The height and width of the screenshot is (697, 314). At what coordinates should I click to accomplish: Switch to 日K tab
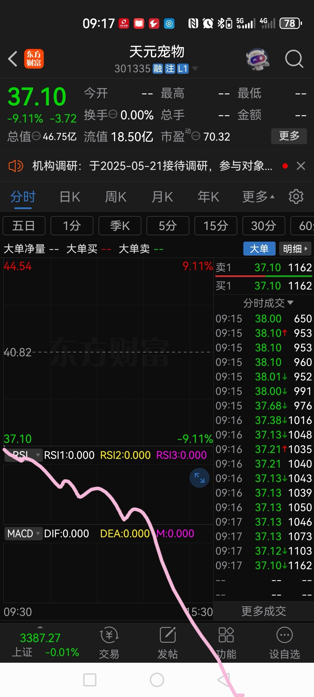(x=70, y=197)
